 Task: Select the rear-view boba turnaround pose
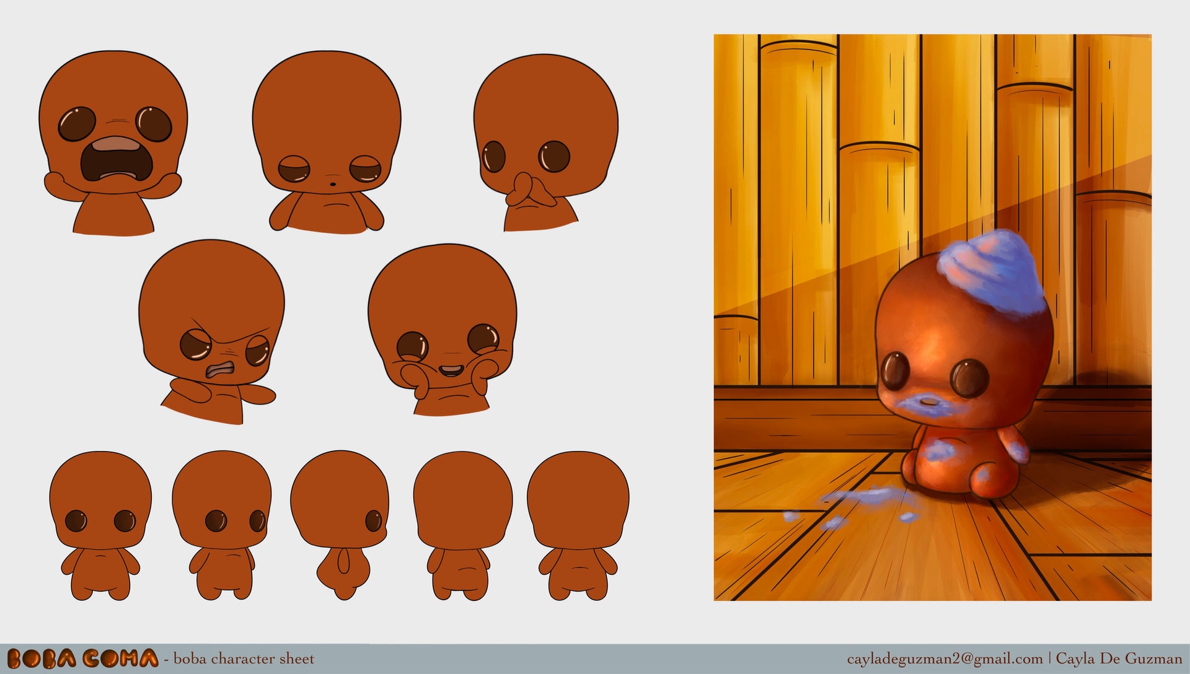pos(578,525)
